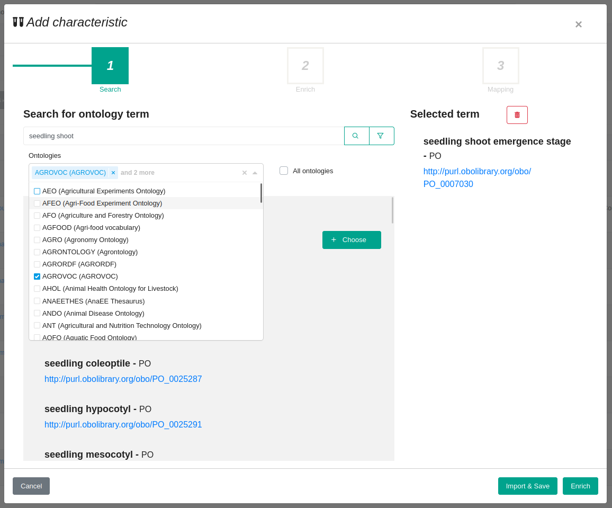Check AFEO (Agri-Food Experiment Ontology)
The image size is (612, 508).
(x=37, y=203)
